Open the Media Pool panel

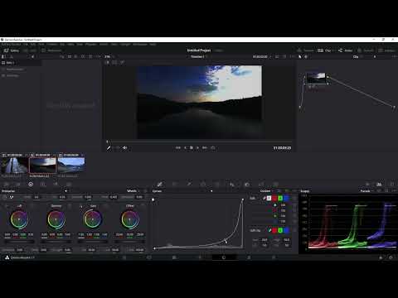pos(51,50)
